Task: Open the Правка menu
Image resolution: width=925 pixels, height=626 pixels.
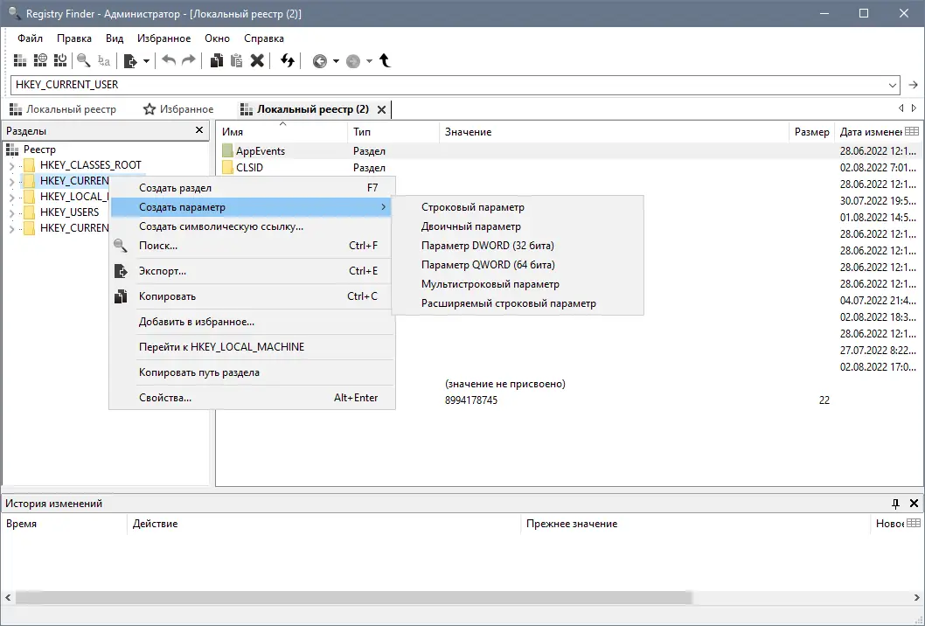Action: click(x=74, y=38)
